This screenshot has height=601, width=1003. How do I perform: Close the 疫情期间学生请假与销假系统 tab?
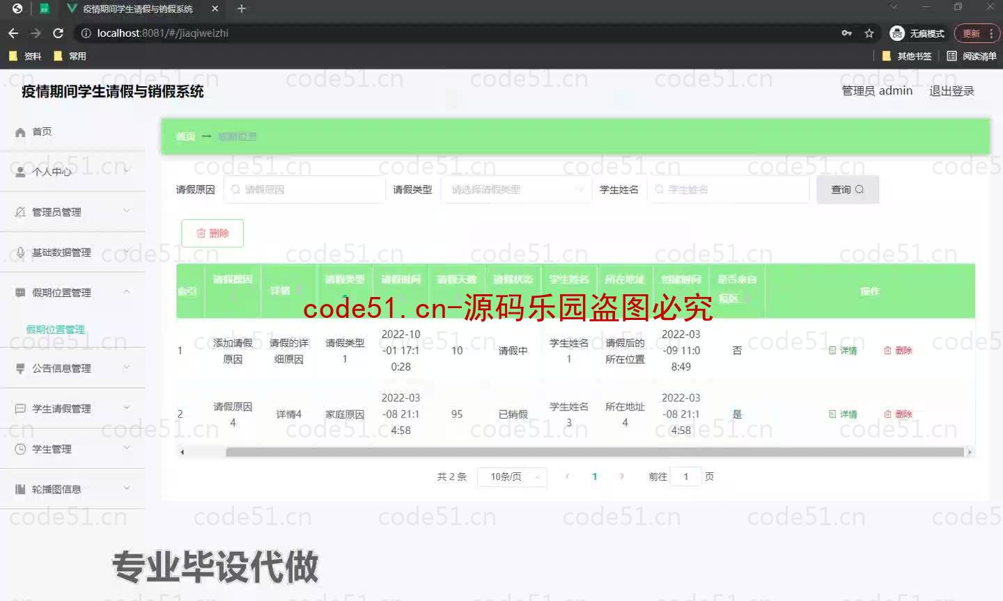pos(215,8)
